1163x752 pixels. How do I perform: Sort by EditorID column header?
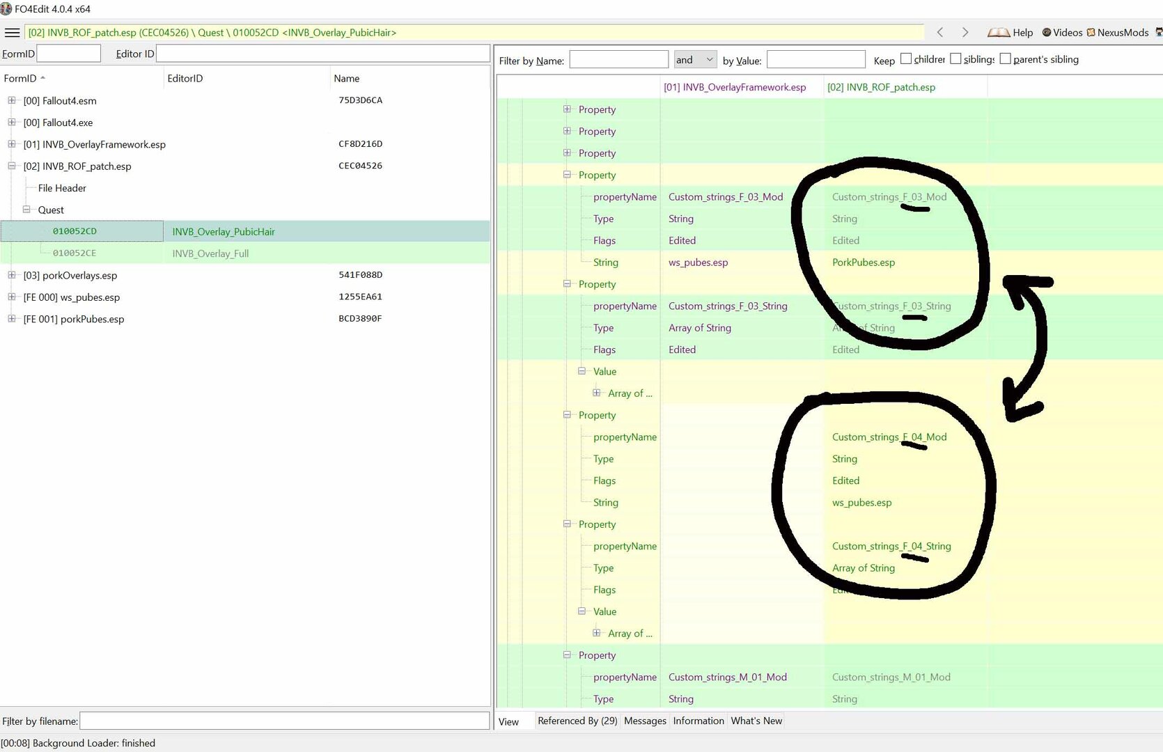[x=247, y=79]
